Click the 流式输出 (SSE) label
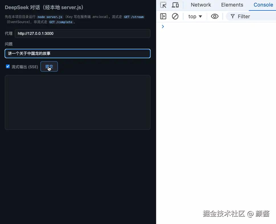 click(x=25, y=67)
